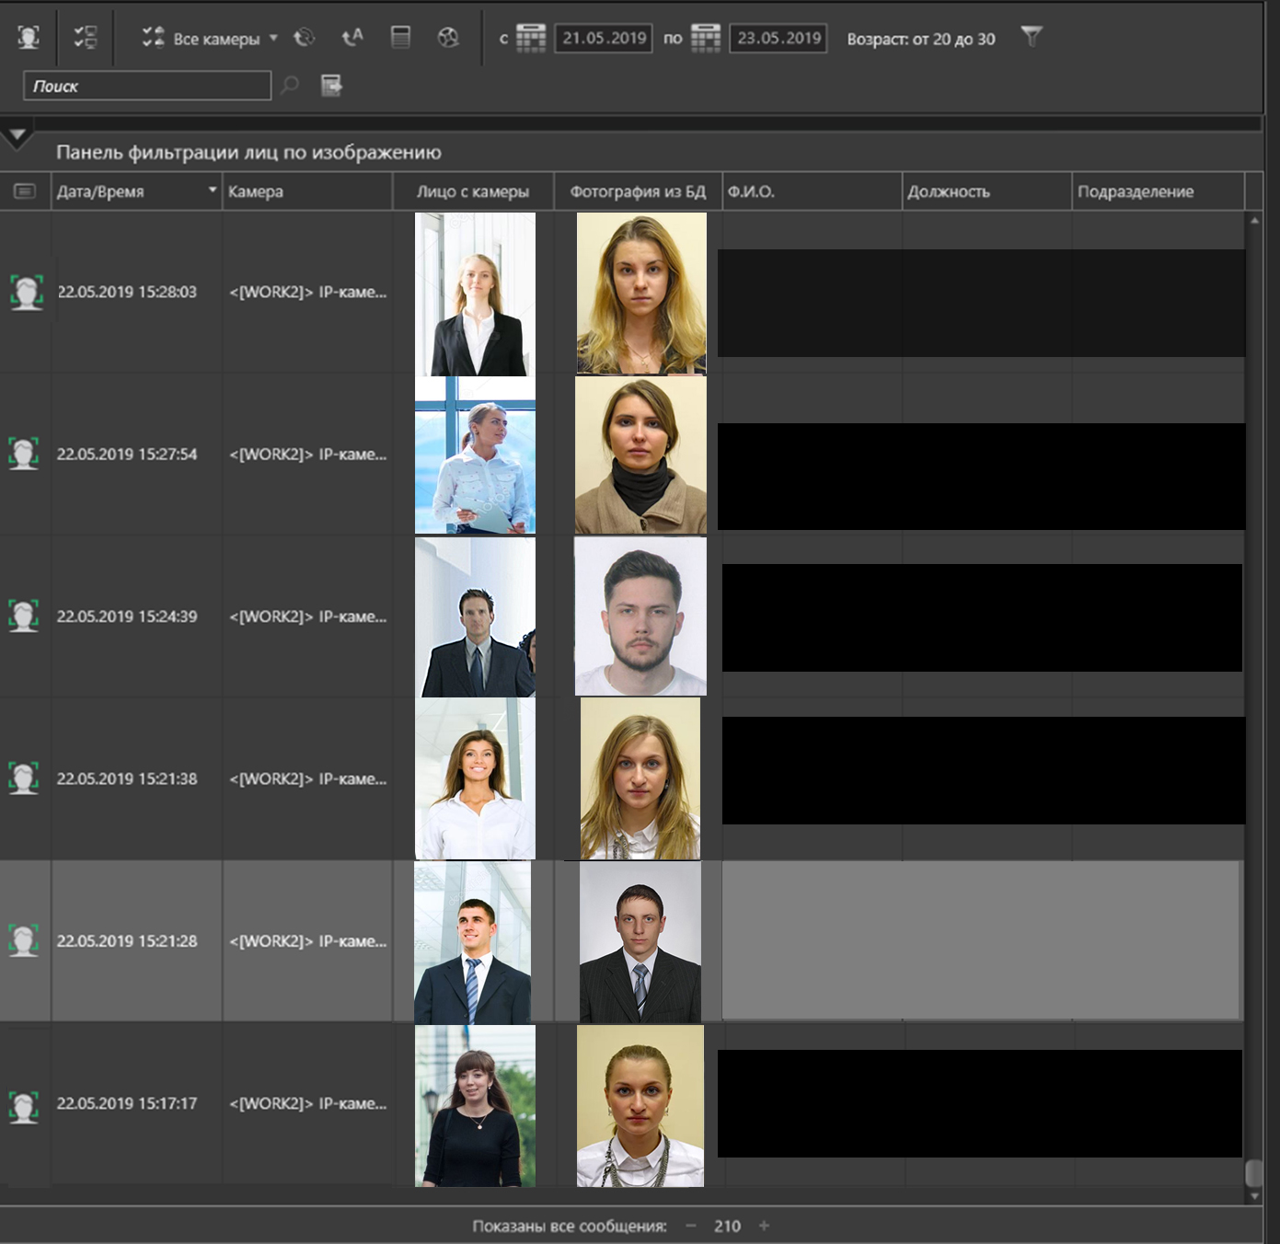Click the camera selection icon beside Все камеры
Viewport: 1280px width, 1244px height.
tap(153, 38)
